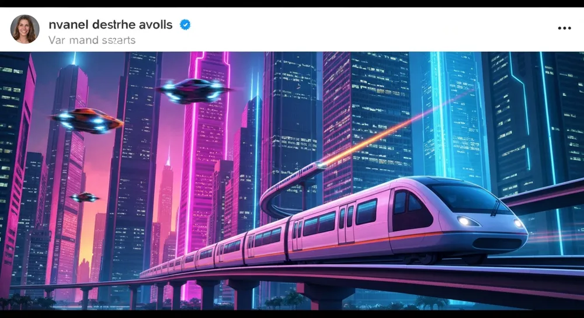Click the train's nose front grille
This screenshot has height=318, width=584.
pos(497,244)
